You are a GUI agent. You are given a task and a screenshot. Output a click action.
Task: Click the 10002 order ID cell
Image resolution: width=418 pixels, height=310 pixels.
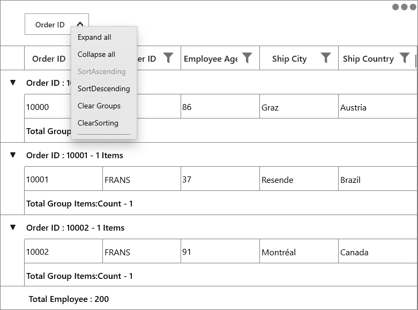[63, 251]
